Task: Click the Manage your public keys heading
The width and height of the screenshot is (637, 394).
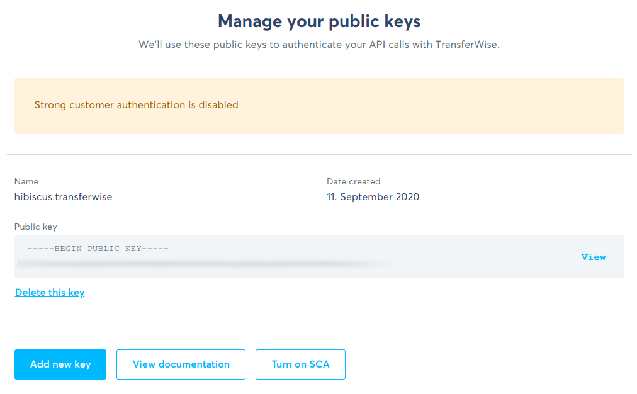Action: (x=319, y=21)
